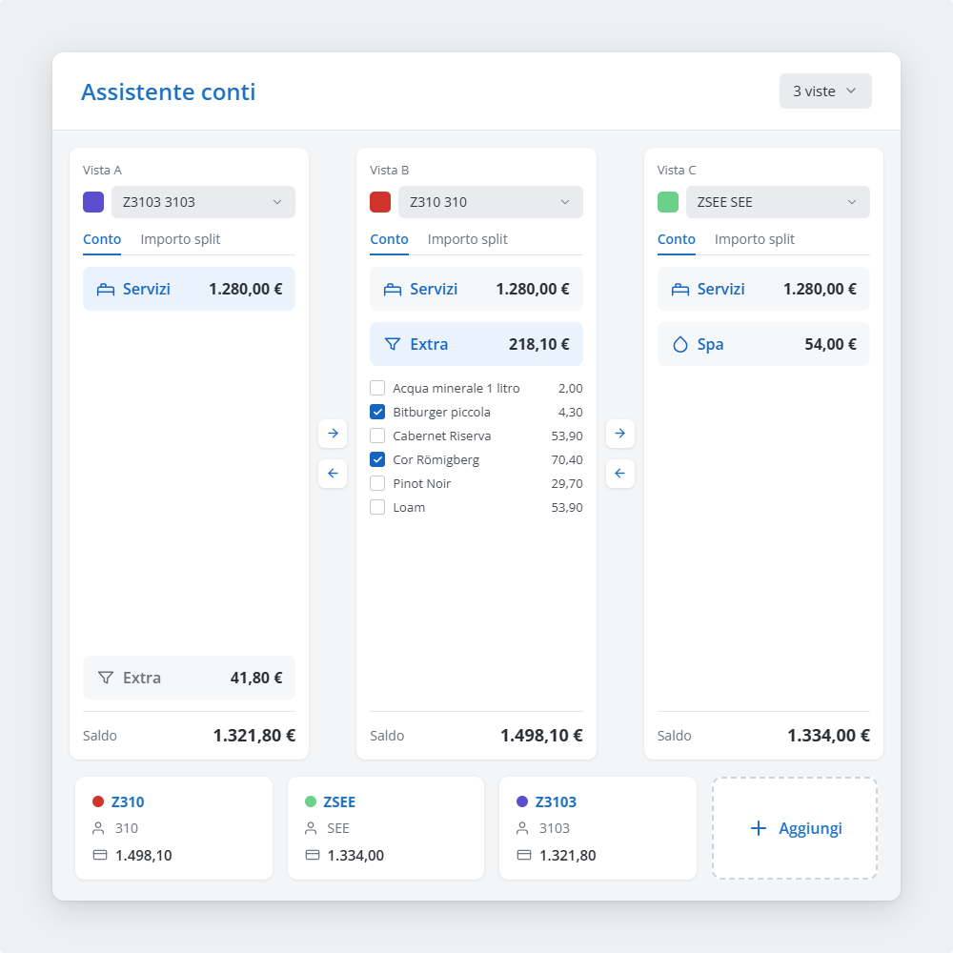Switch to Importo split in Vista B
This screenshot has width=953, height=953.
click(x=467, y=239)
